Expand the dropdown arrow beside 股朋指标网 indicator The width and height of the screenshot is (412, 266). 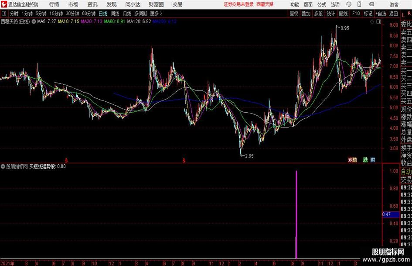pos(3,166)
